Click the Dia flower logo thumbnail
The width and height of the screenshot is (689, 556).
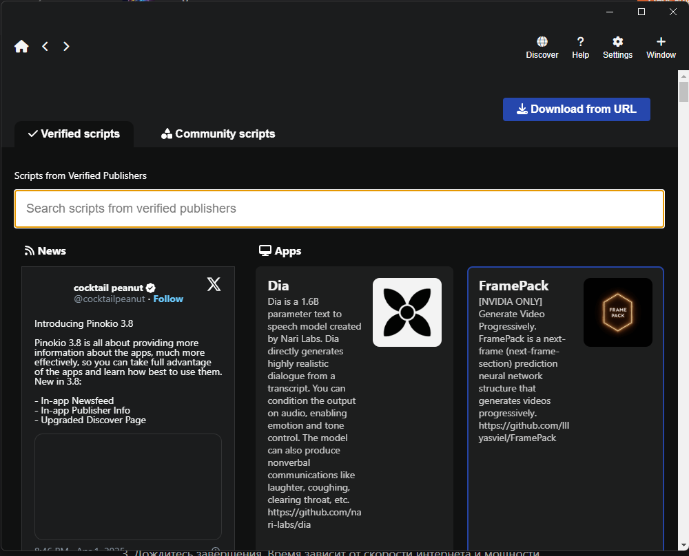pyautogui.click(x=407, y=312)
